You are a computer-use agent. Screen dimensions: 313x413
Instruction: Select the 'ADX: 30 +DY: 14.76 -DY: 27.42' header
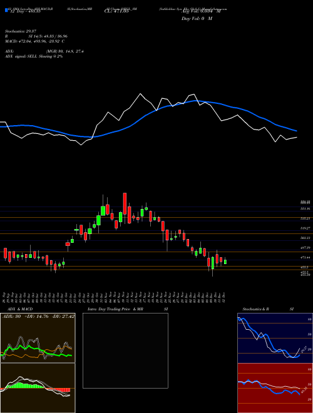pos(38,317)
